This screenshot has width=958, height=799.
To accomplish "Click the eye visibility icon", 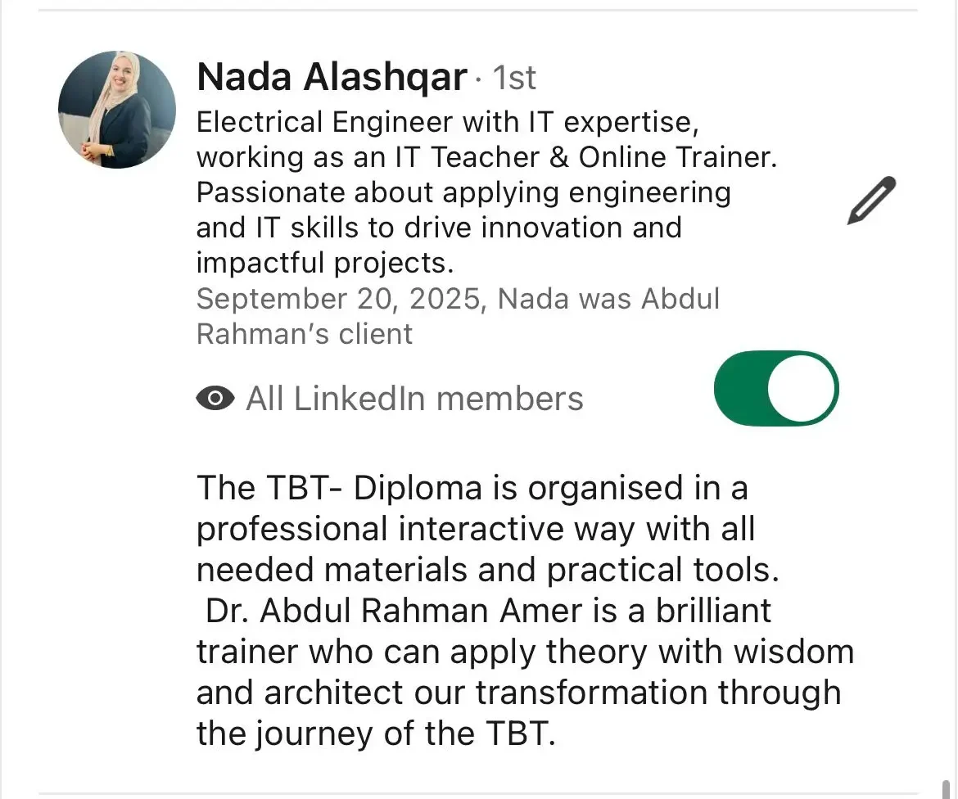I will coord(215,399).
